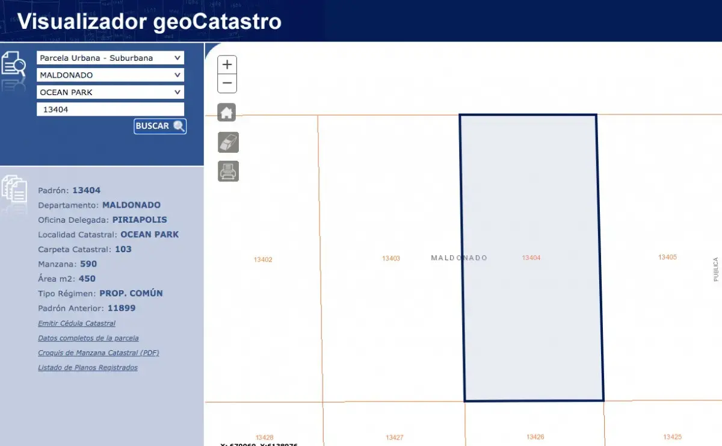722x446 pixels.
Task: Open the Emitir Cédula Catastral link
Action: click(76, 323)
